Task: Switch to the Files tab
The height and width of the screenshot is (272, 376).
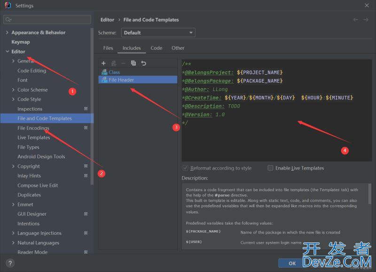Action: (108, 48)
